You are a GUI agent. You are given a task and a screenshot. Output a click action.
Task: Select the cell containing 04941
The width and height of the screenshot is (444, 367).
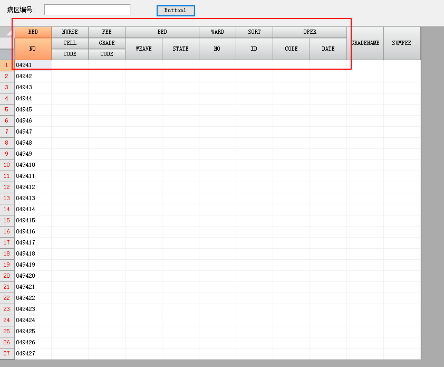click(x=33, y=65)
